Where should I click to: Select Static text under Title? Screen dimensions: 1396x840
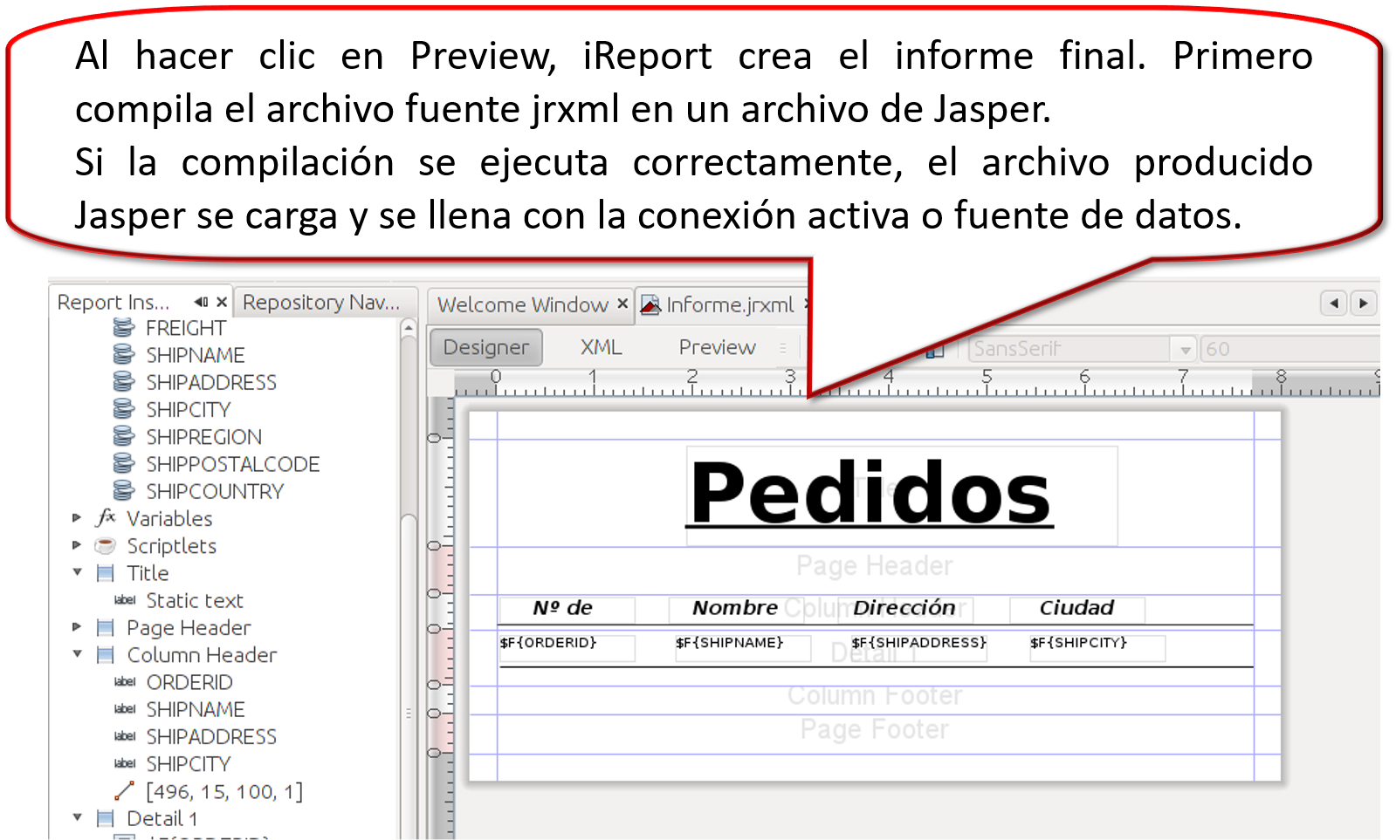tap(195, 600)
